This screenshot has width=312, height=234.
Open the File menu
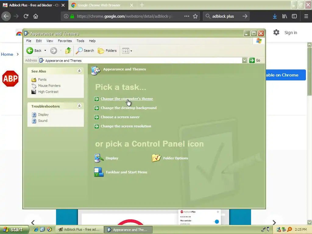[x=29, y=41]
